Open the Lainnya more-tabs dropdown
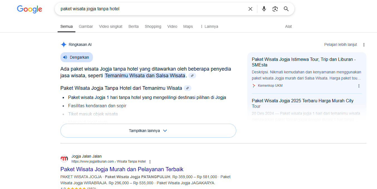 coord(209,26)
